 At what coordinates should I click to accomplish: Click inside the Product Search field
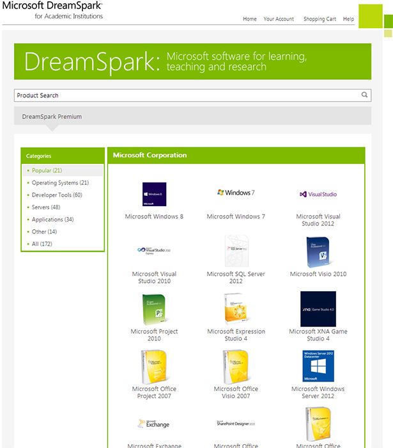[185, 95]
